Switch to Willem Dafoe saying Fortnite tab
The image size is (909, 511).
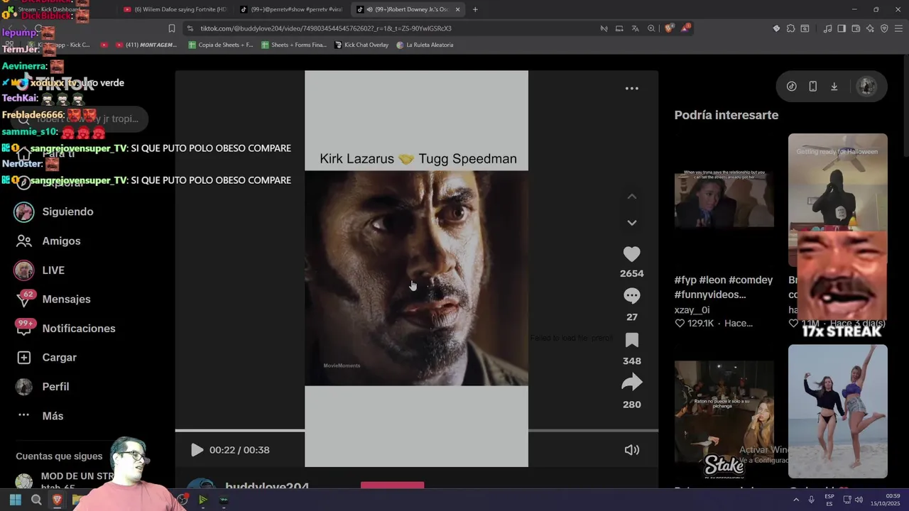[175, 9]
